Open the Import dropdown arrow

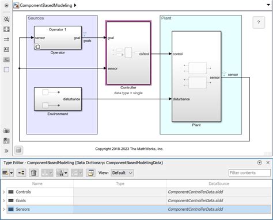(x=51, y=173)
